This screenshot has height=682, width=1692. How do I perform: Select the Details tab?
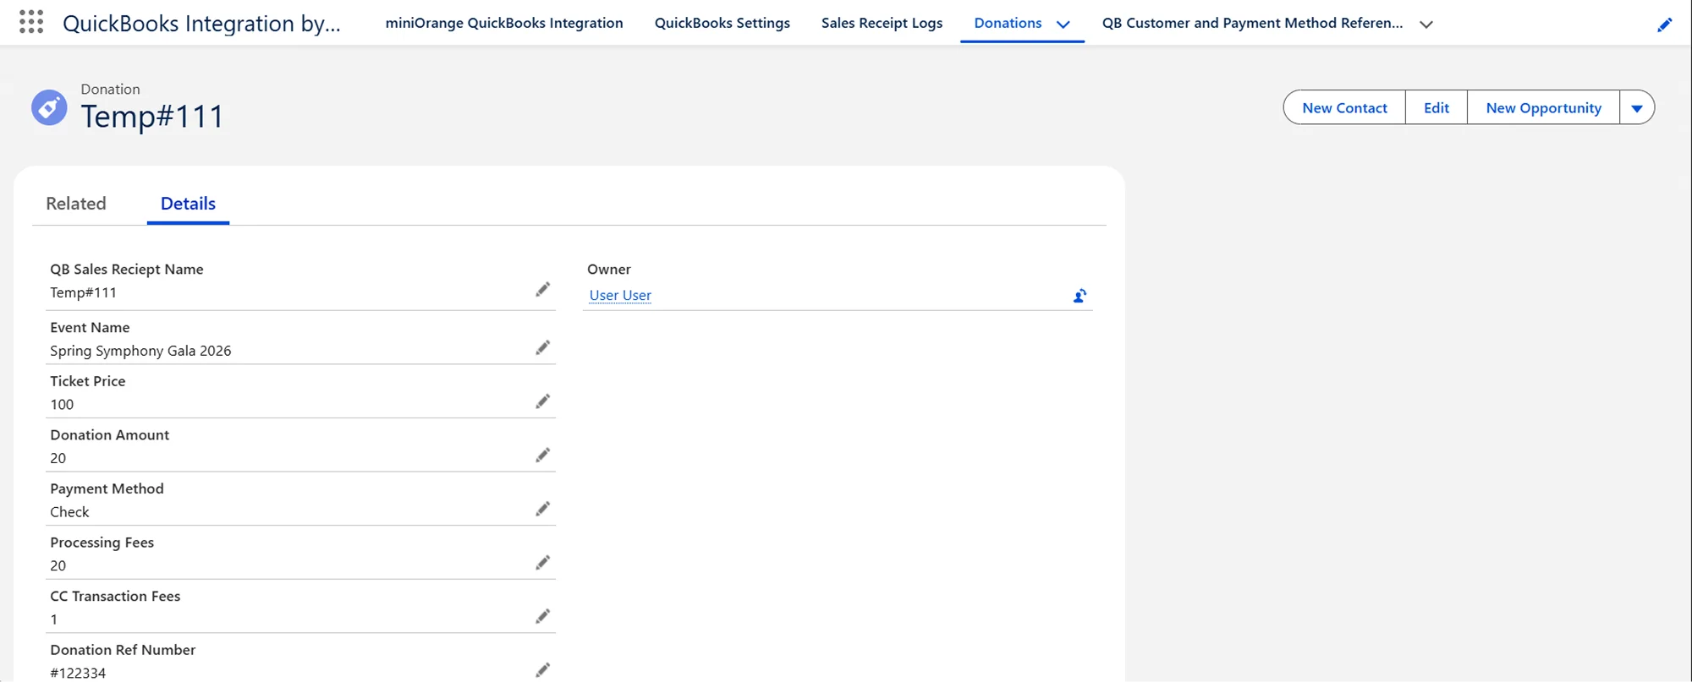click(x=188, y=203)
